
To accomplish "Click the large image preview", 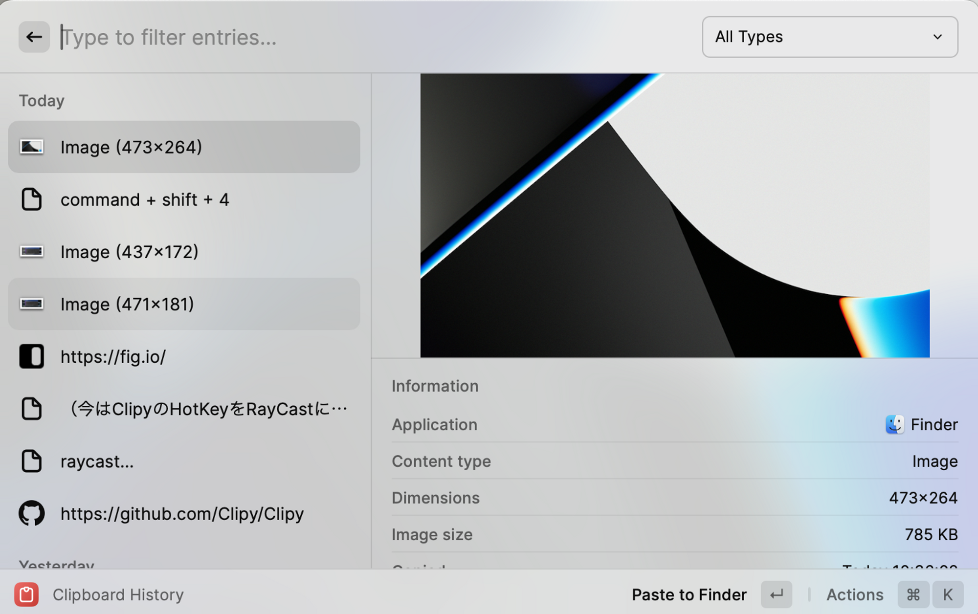I will (x=674, y=215).
